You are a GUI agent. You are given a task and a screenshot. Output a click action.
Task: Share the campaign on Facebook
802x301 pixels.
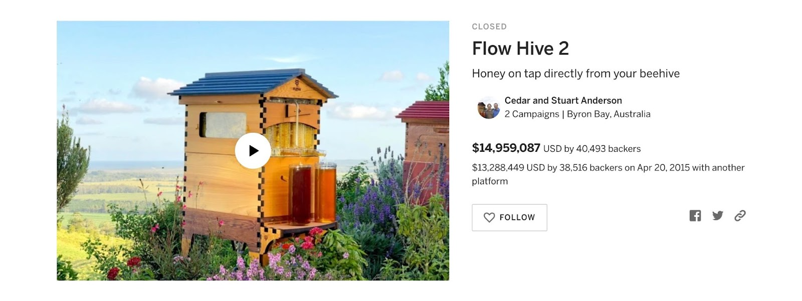pos(695,216)
